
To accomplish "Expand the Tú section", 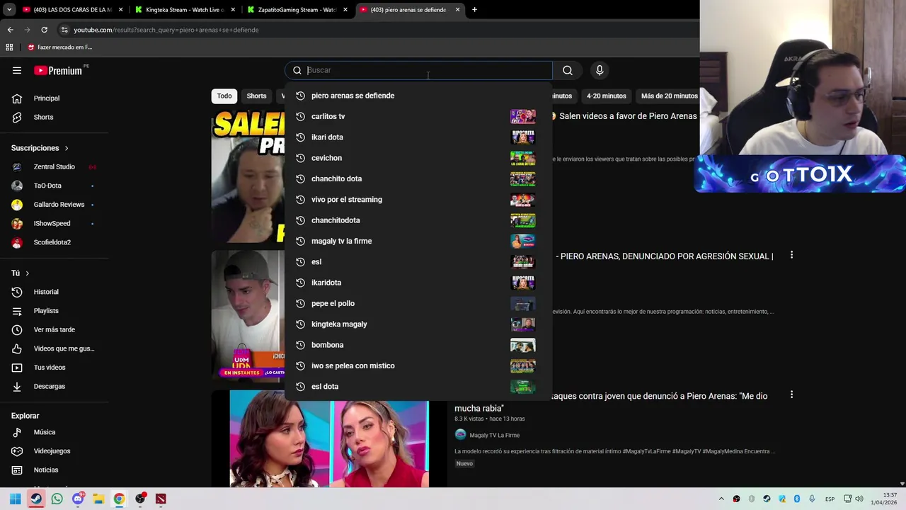I will (20, 273).
